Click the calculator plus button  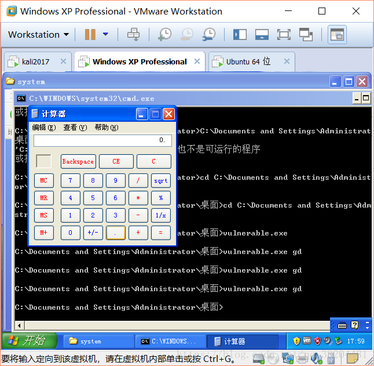point(138,233)
